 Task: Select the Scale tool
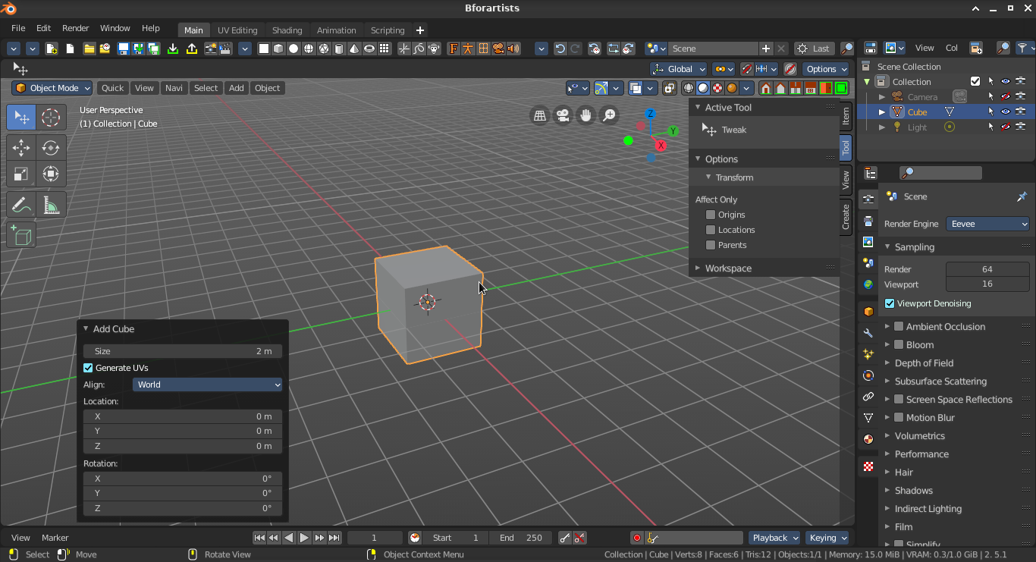(21, 174)
